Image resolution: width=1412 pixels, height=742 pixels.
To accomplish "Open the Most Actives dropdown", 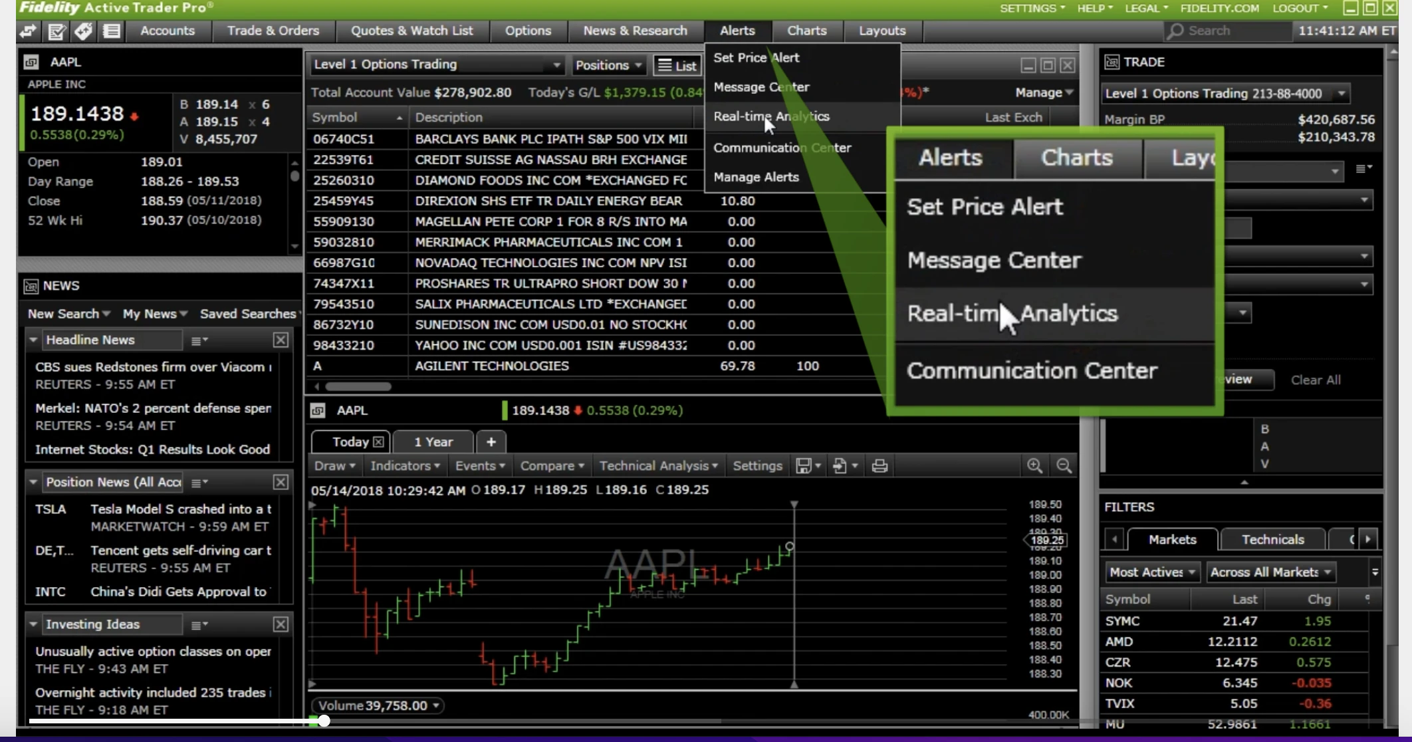I will coord(1152,572).
